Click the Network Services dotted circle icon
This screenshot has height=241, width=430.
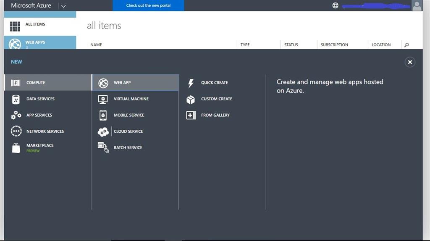(16, 131)
